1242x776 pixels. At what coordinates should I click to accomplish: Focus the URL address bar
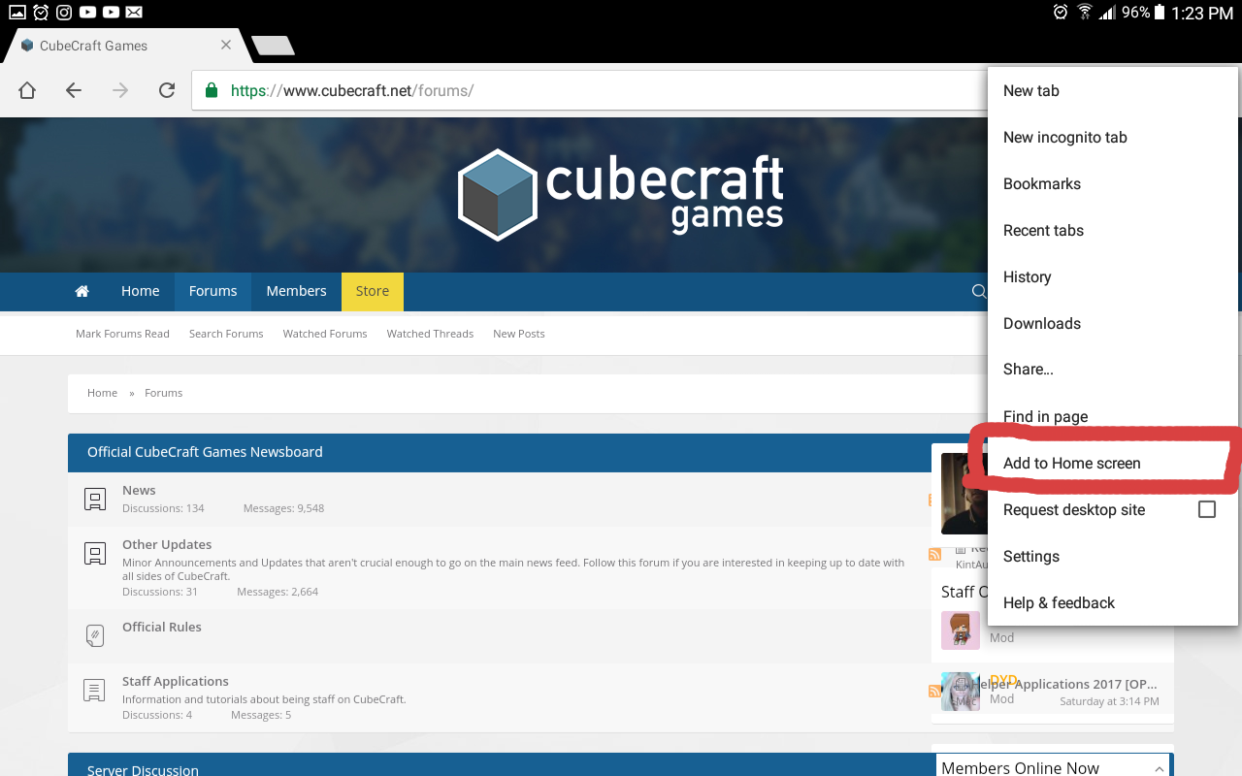588,90
